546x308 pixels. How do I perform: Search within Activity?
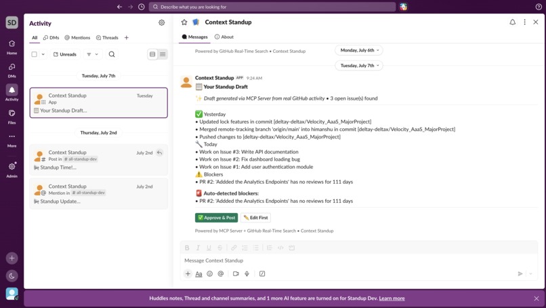[x=112, y=54]
